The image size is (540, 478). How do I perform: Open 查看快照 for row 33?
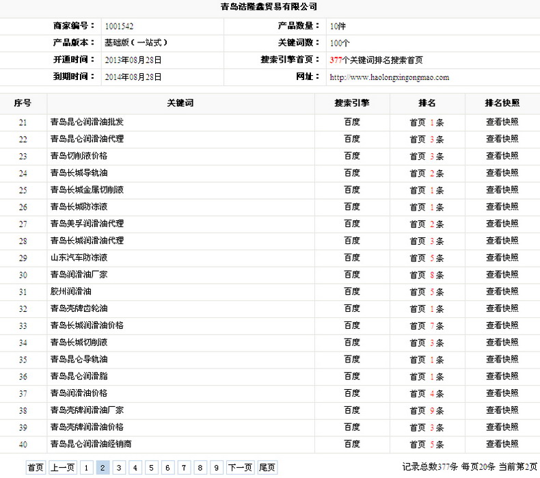coord(502,326)
